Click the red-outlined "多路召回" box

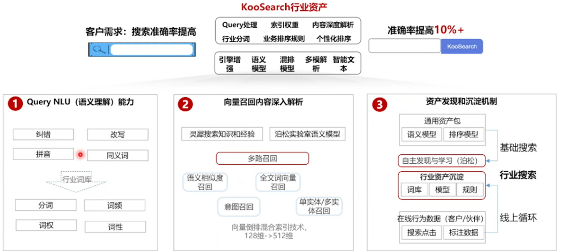click(262, 159)
